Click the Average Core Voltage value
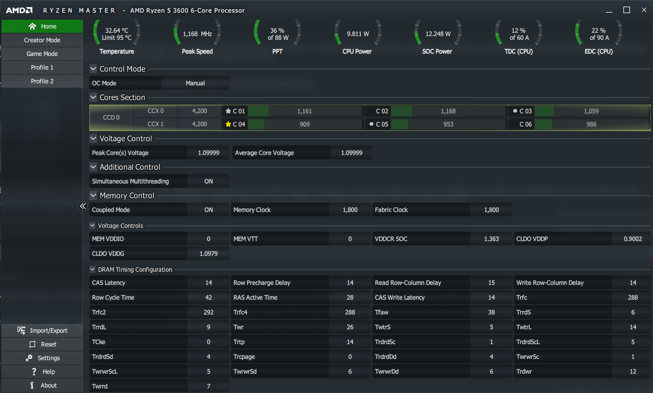Screen dimensions: 653x393 pos(351,153)
